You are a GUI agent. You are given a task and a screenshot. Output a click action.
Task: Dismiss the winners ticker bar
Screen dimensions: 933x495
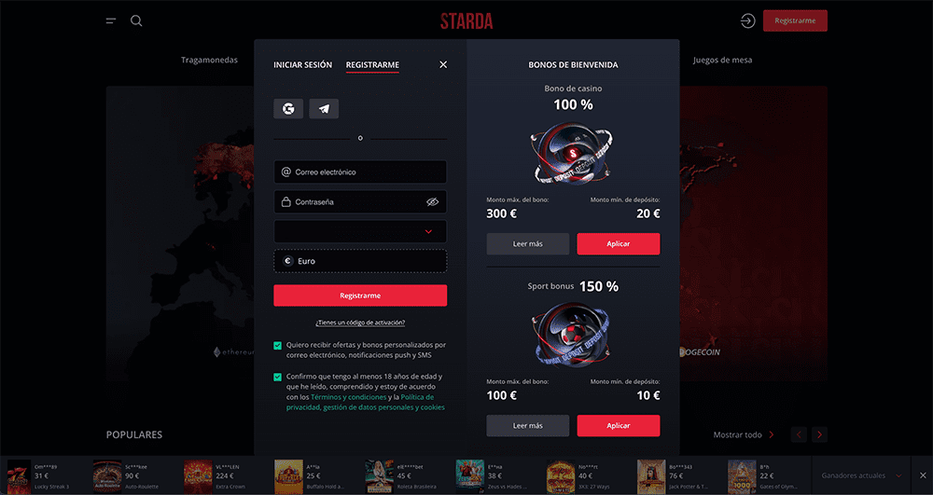pos(923,475)
